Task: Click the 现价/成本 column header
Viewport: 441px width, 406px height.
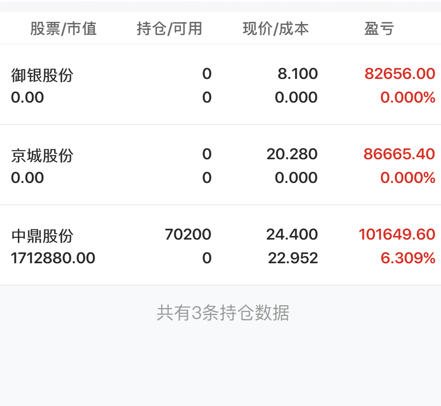Action: [x=275, y=29]
